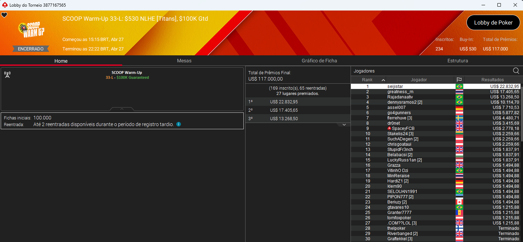Click second place prize US$ 17.405,65
Viewport: 523px width, 242px height.
click(x=284, y=110)
